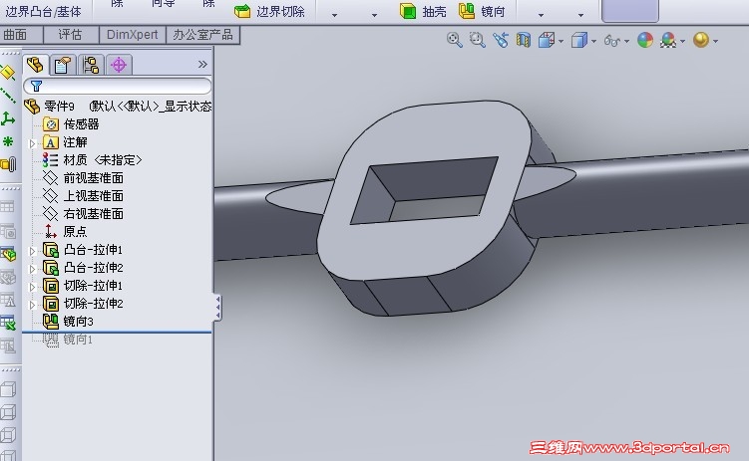
Task: Click the 边界切除 boundary cut button
Action: (270, 11)
